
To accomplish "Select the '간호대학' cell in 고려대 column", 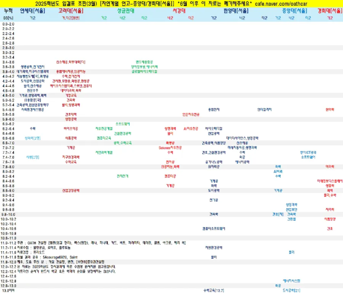I will pyautogui.click(x=71, y=114).
